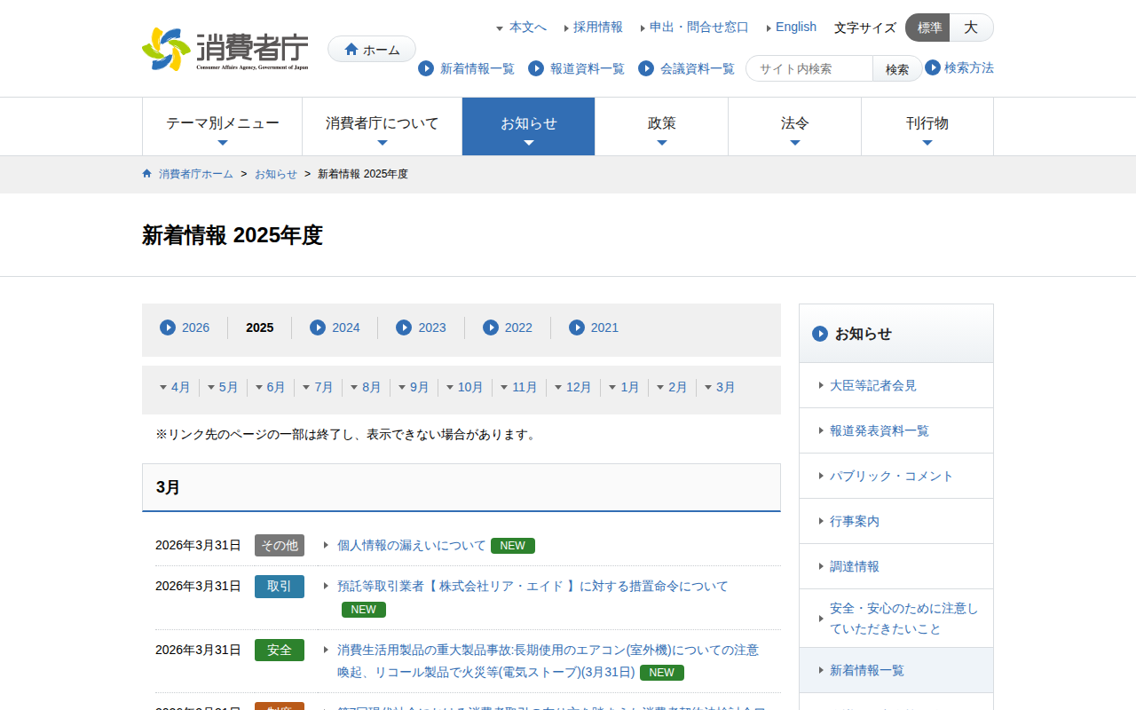
Task: Switch the site to English
Action: [x=795, y=27]
